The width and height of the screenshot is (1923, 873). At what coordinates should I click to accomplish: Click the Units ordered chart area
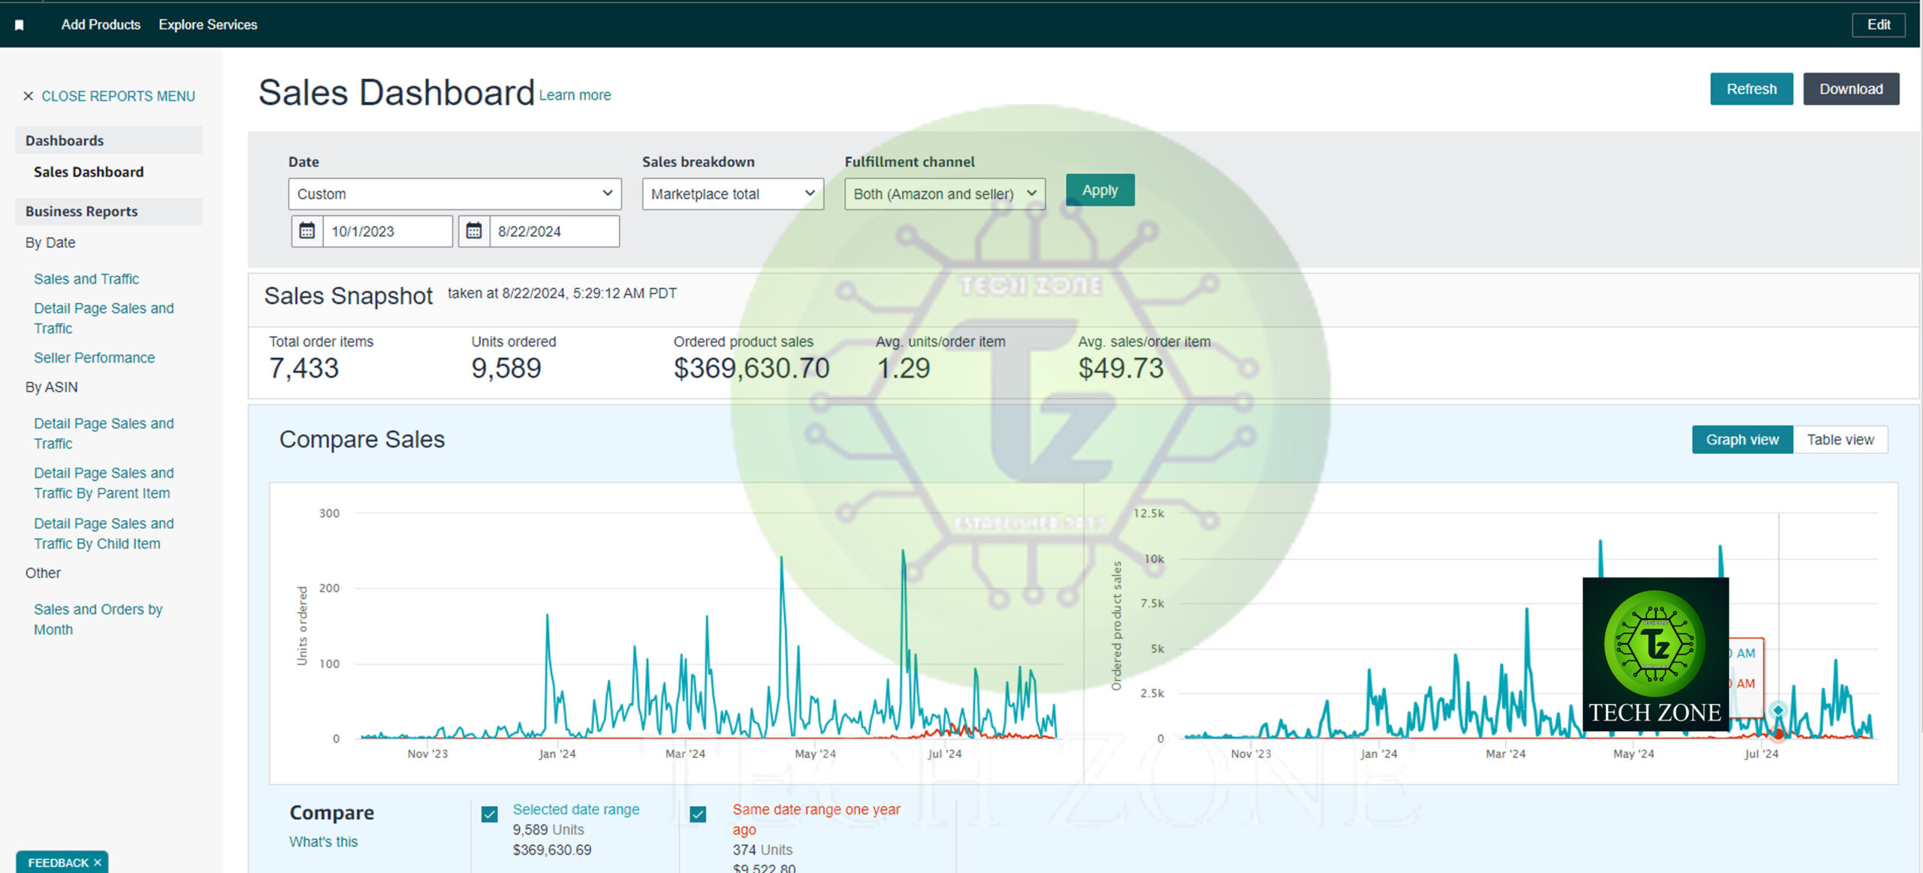[707, 626]
